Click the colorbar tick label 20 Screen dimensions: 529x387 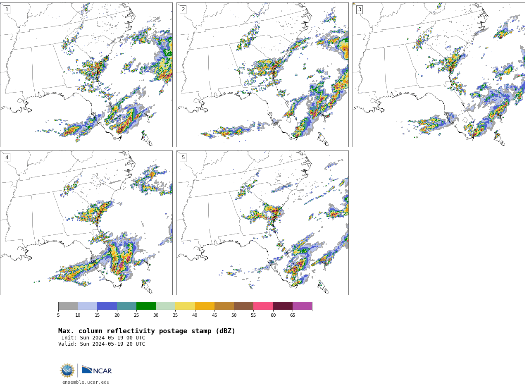[117, 315]
